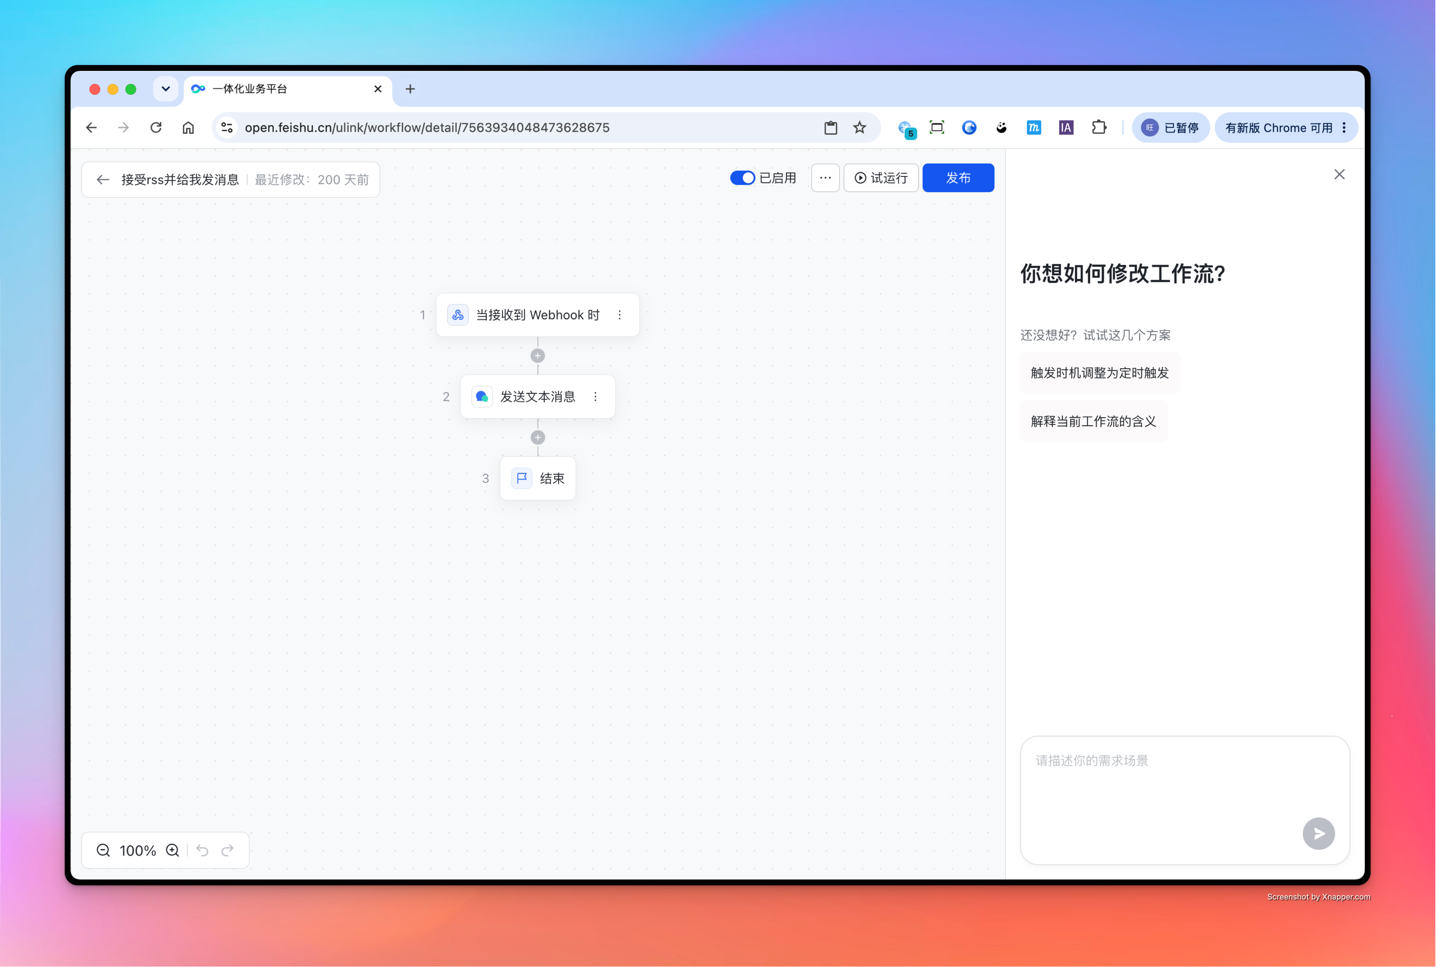Image resolution: width=1436 pixels, height=967 pixels.
Task: Open options menu of Webhook node
Action: click(x=620, y=315)
